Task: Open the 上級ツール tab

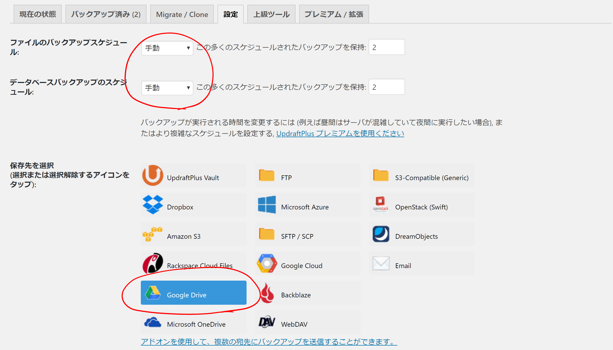Action: [271, 14]
